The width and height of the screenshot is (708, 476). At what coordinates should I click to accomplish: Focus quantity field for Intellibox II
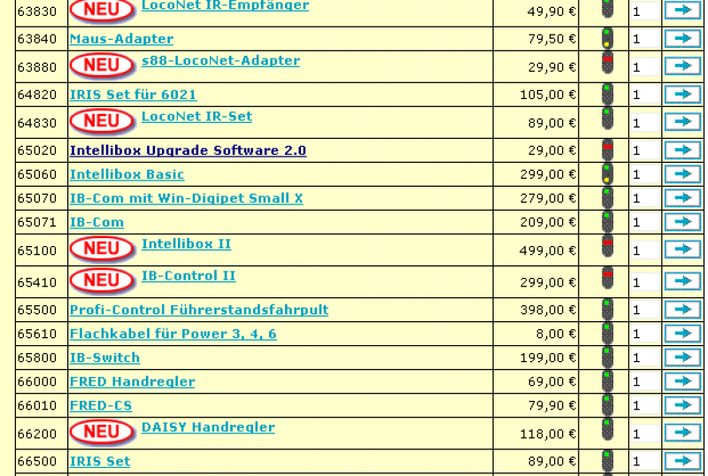645,250
